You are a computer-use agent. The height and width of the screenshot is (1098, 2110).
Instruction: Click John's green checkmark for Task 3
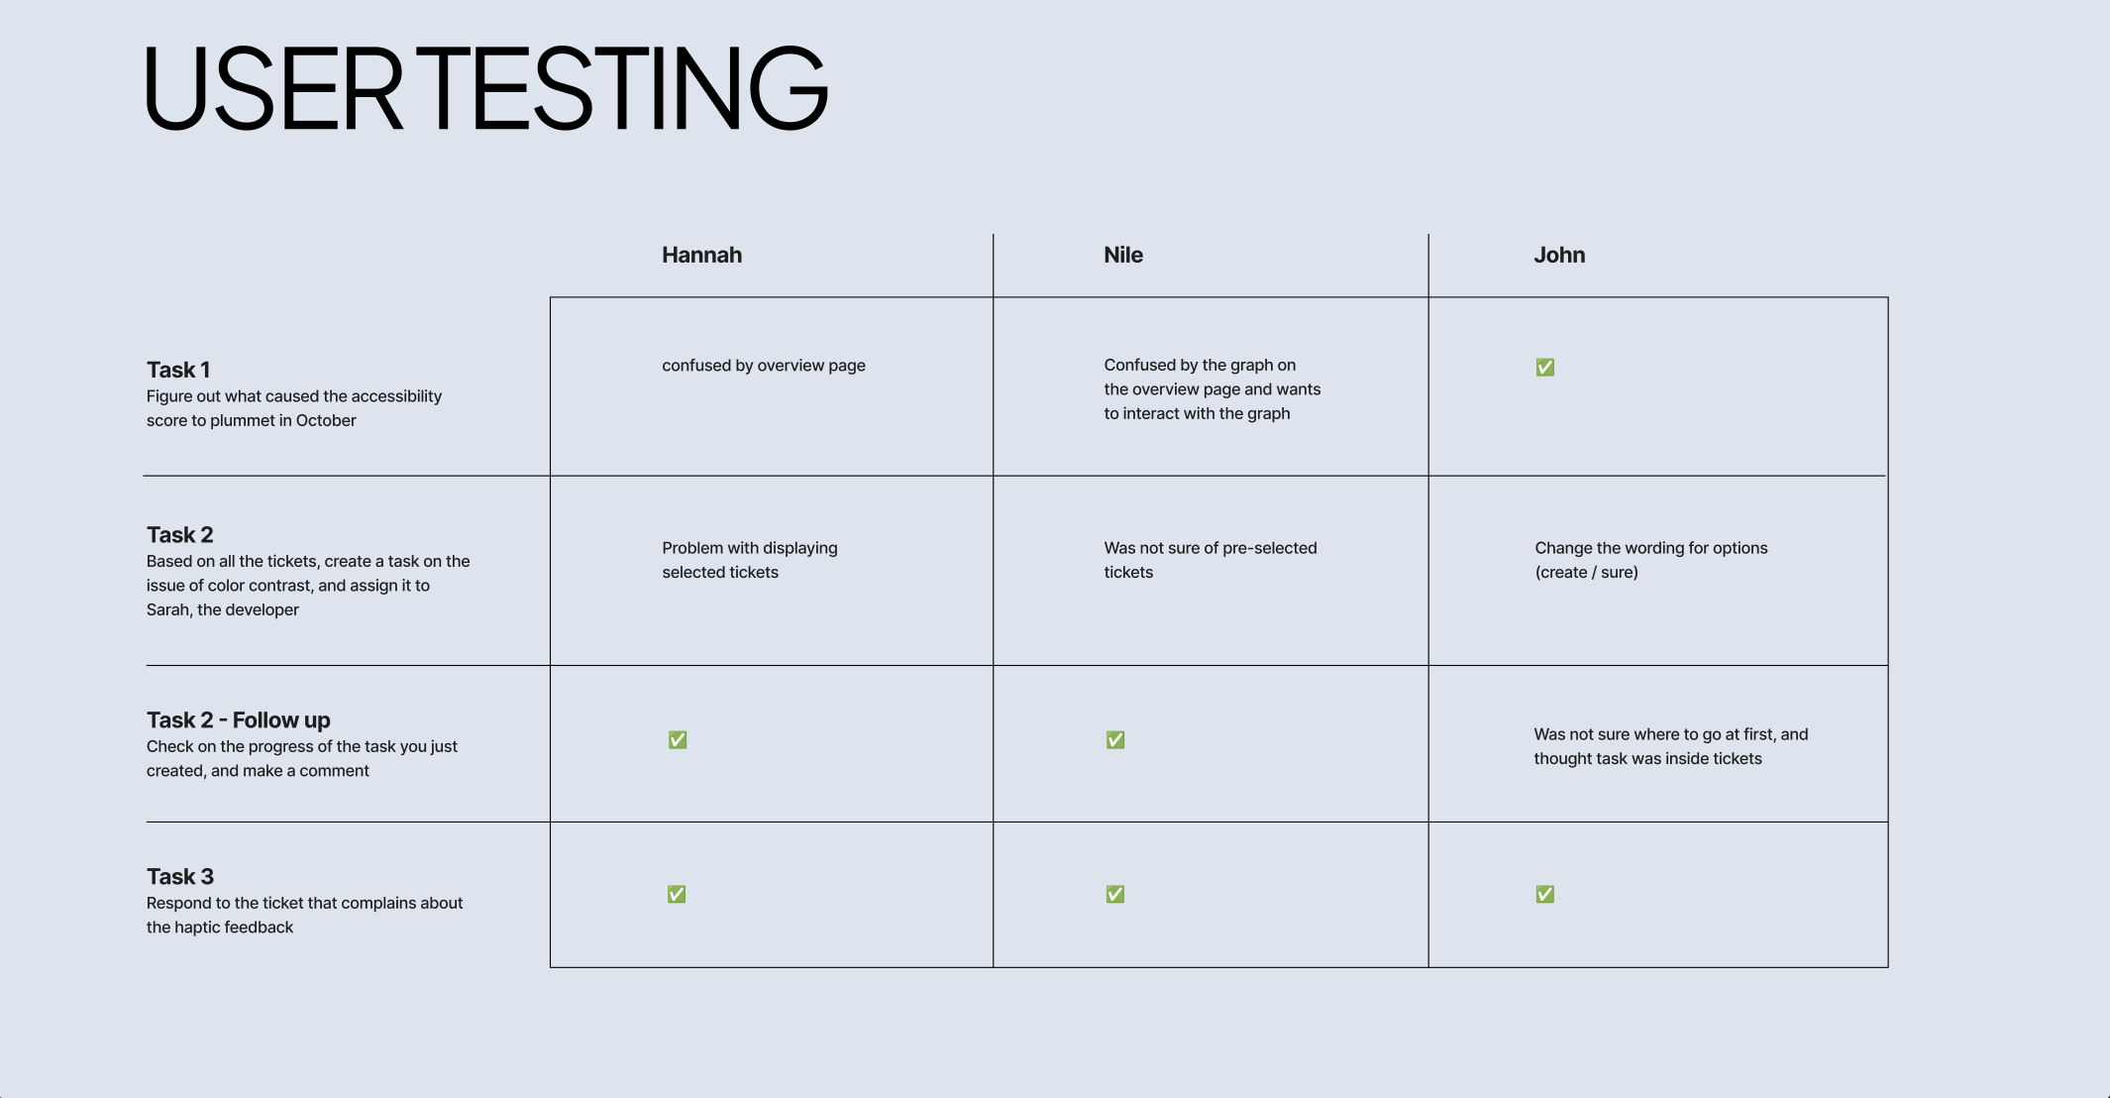point(1544,895)
